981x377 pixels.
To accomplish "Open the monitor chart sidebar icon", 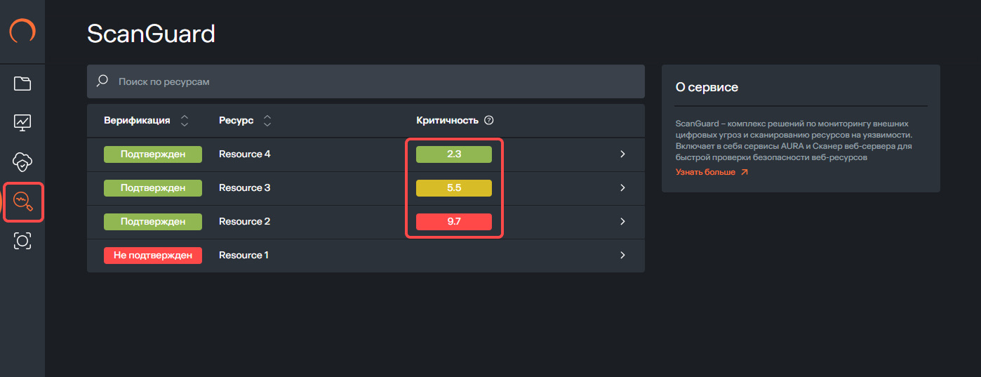I will 22,123.
